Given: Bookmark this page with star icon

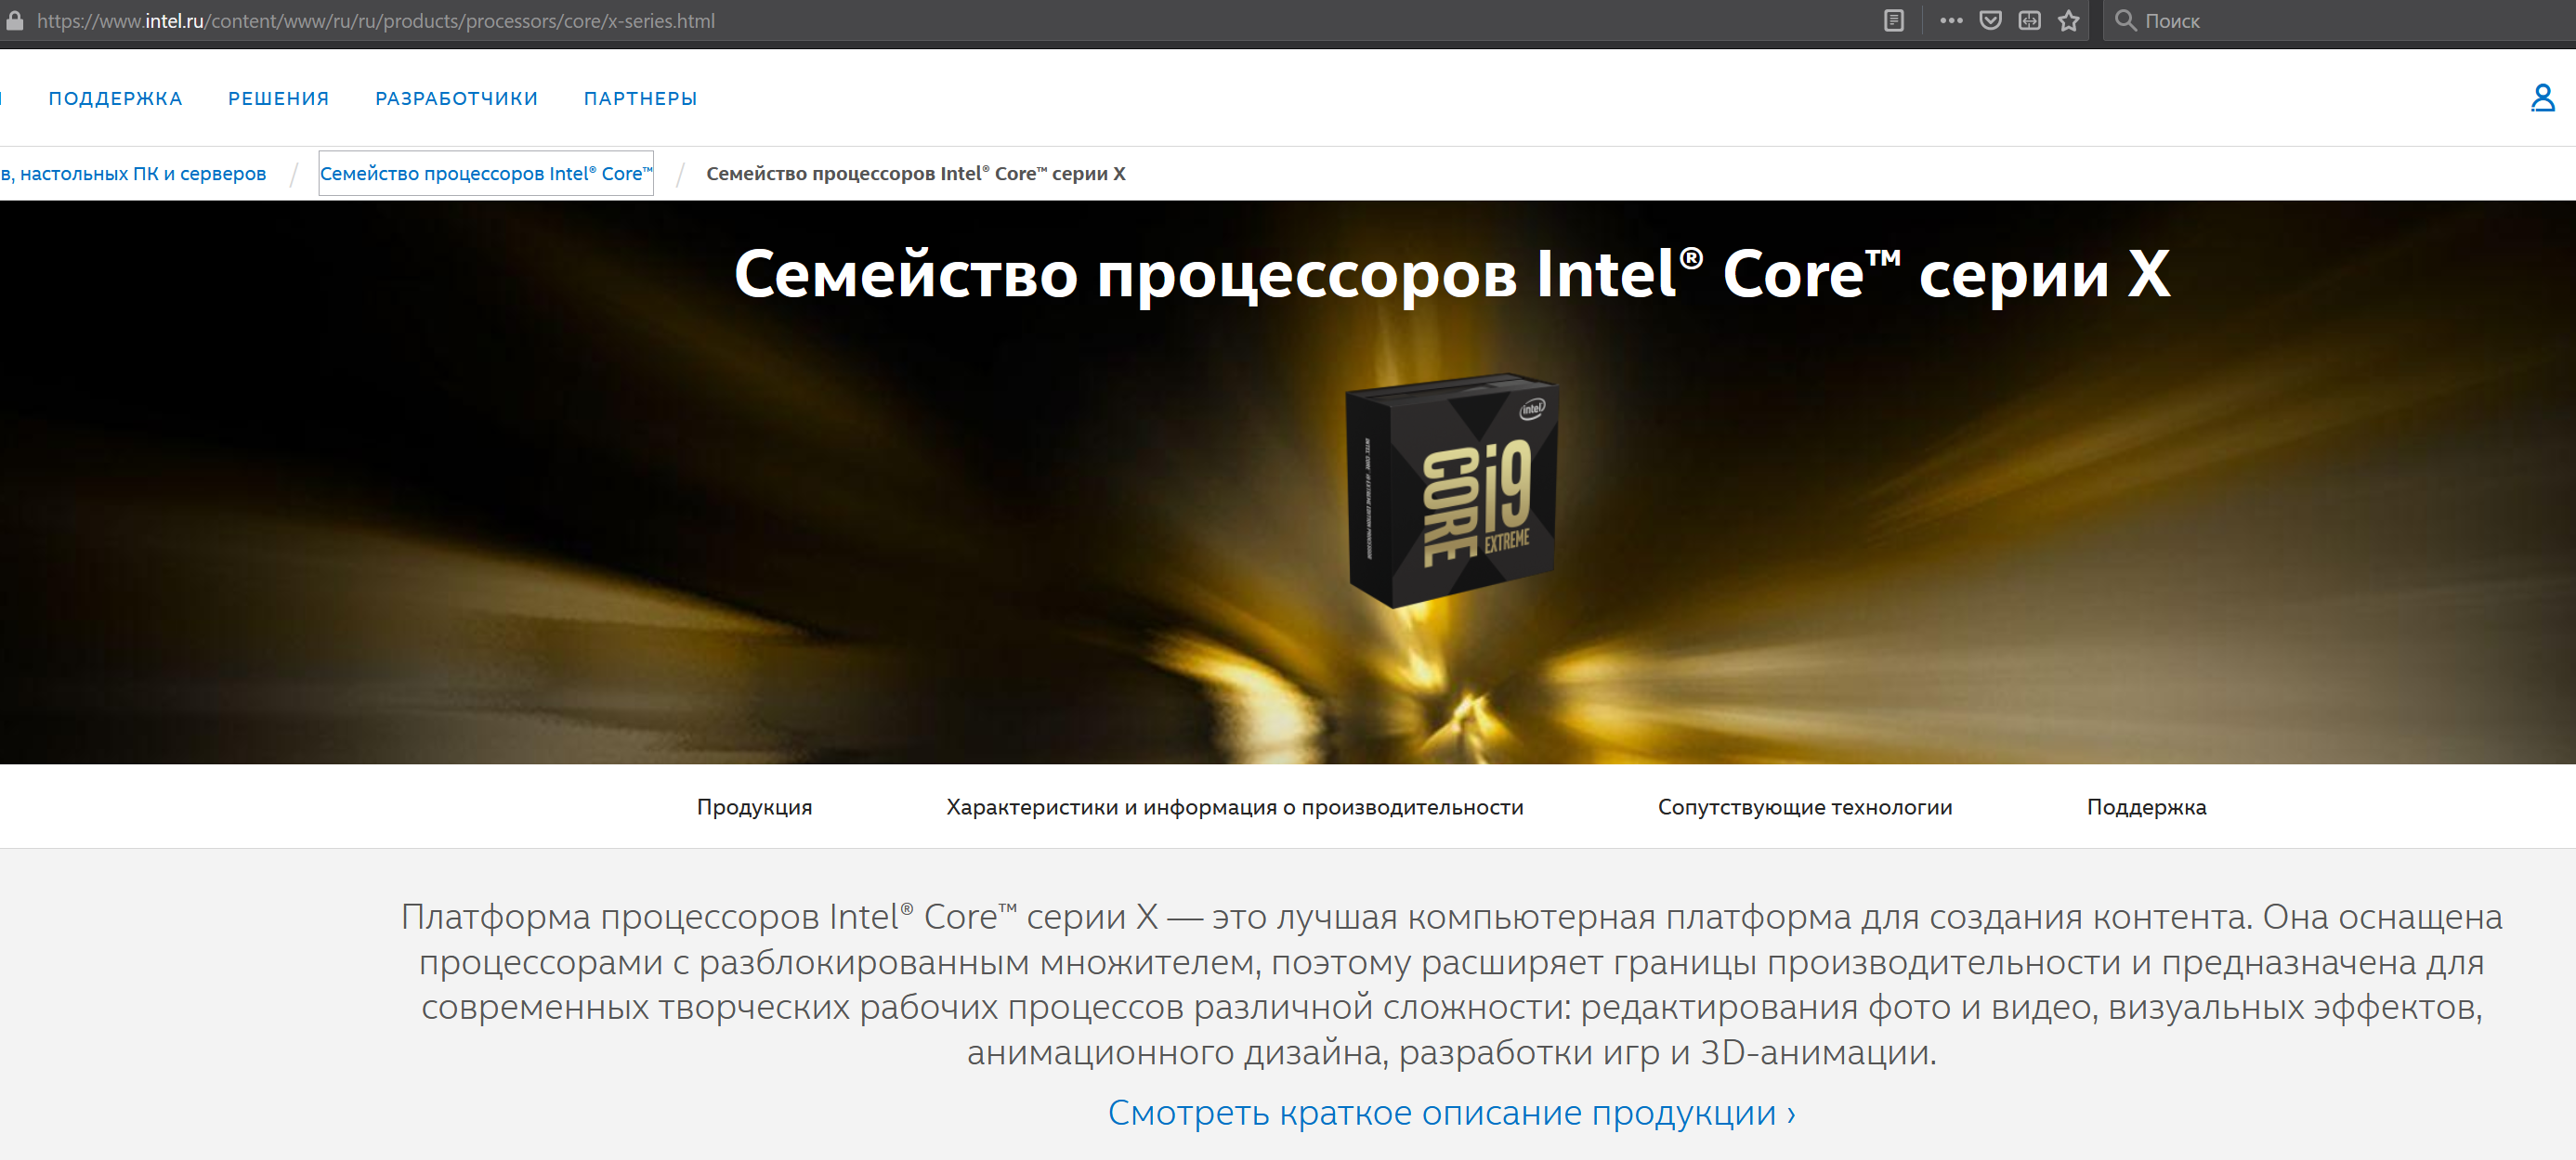Looking at the screenshot, I should 2069,20.
